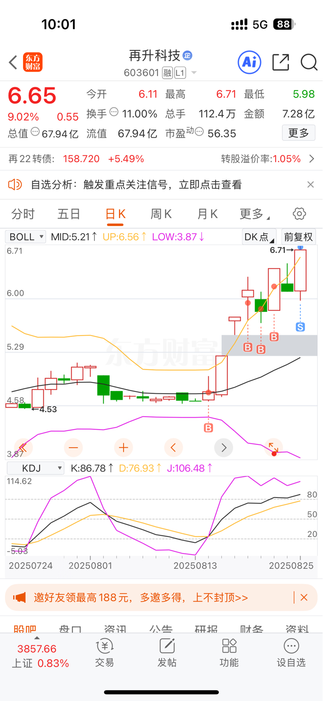Open chart settings gear icon

pos(299,214)
